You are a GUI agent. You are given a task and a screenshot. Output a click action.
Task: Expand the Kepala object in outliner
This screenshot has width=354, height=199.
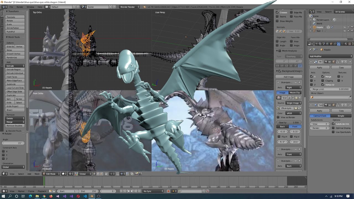[311, 27]
